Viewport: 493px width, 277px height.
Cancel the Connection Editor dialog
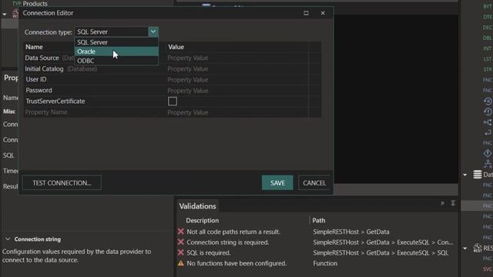(314, 183)
